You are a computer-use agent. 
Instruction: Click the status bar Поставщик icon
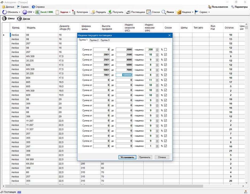point(2,192)
